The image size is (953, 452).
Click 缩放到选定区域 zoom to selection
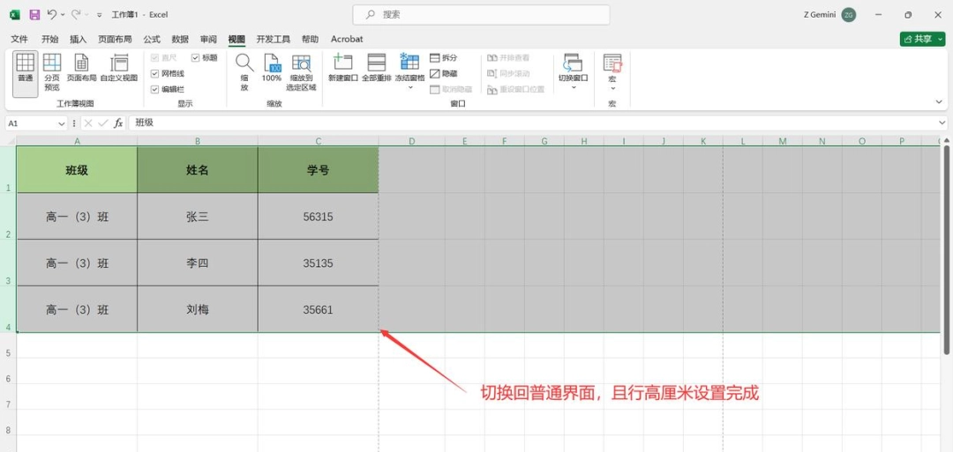pos(301,72)
